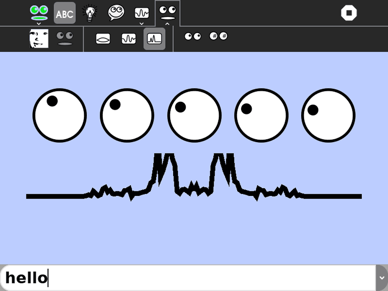Choose the photo face thumbnail

(39, 39)
